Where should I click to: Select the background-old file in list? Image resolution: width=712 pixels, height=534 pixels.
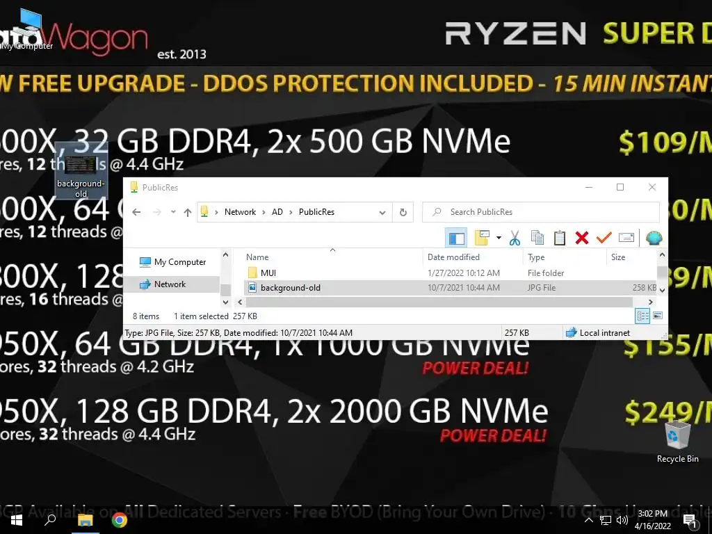click(450, 288)
